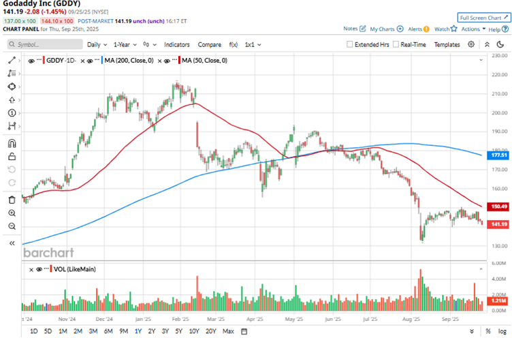512x338 pixels.
Task: Select the 10Y range
Action: (x=194, y=331)
